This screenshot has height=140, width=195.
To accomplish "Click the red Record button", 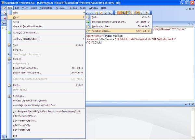I will tap(5, 19).
